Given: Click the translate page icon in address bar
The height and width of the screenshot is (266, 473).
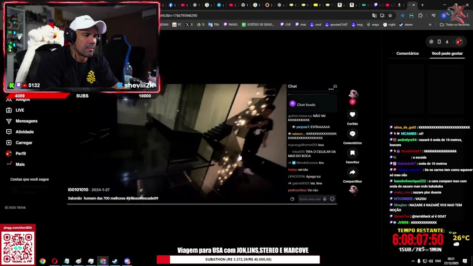Looking at the screenshot, I should click(x=374, y=16).
